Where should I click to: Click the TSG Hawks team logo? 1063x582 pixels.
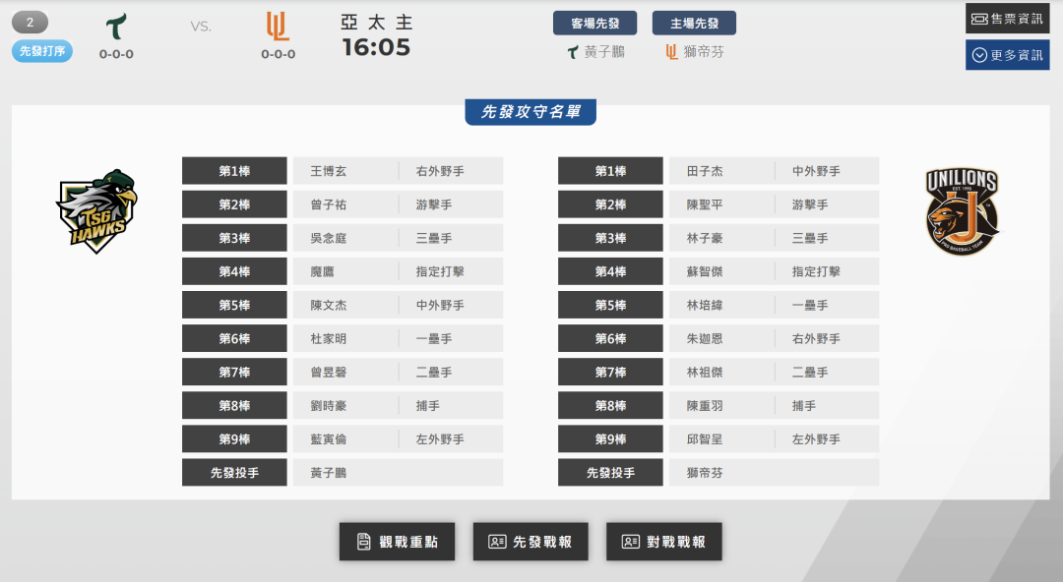tap(96, 210)
